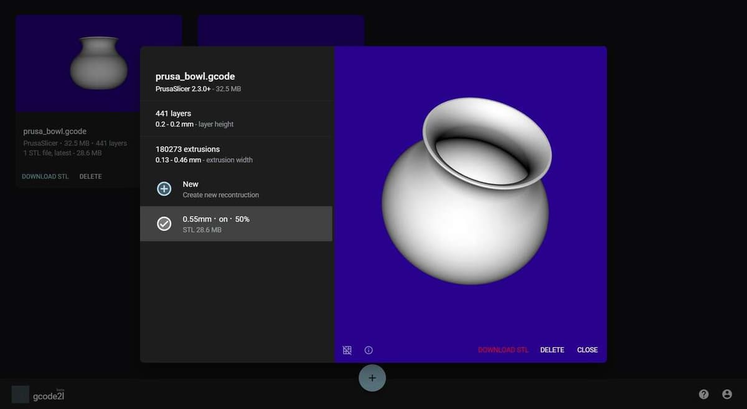The image size is (747, 409).
Task: Click the 441 layers info row
Action: [x=237, y=119]
